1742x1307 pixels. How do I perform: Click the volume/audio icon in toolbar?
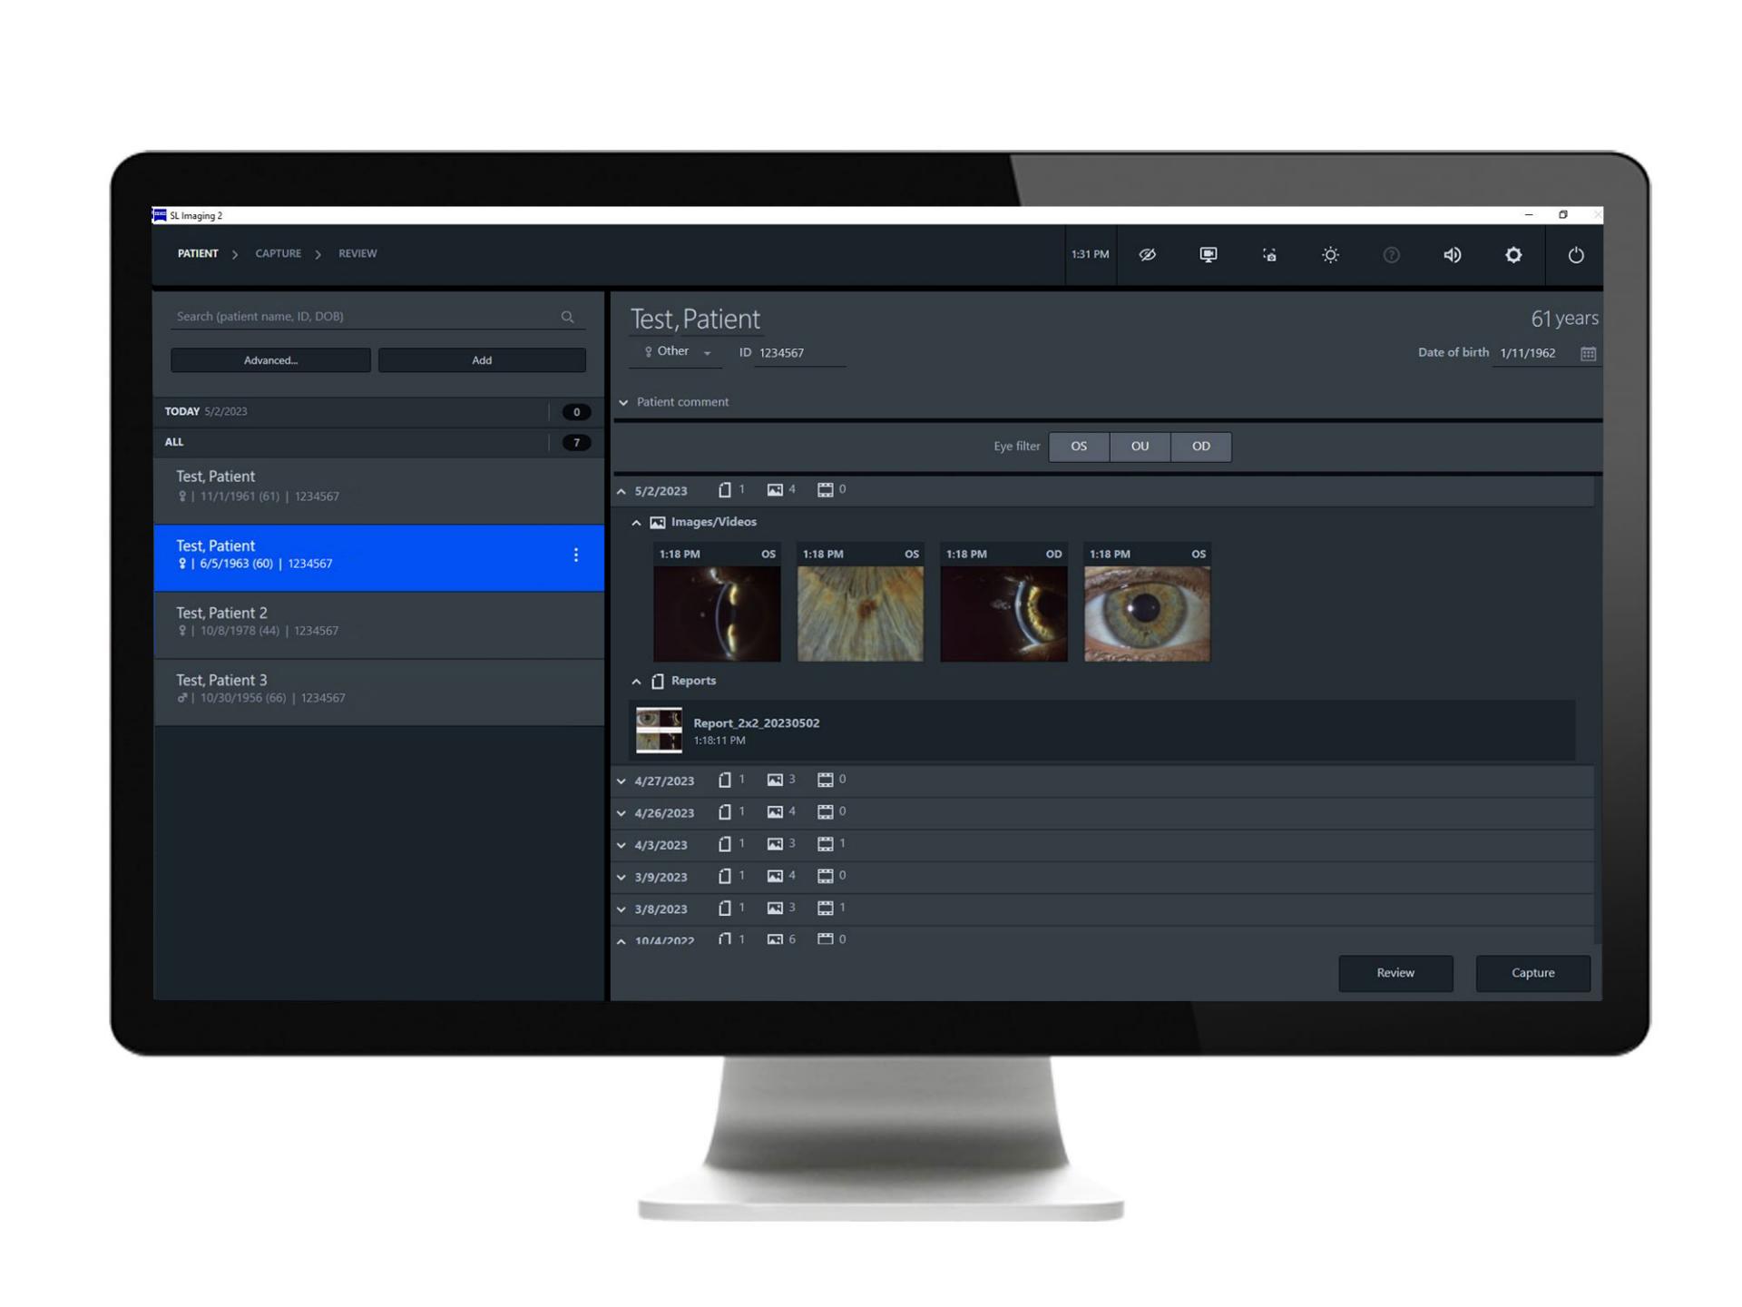(x=1450, y=254)
